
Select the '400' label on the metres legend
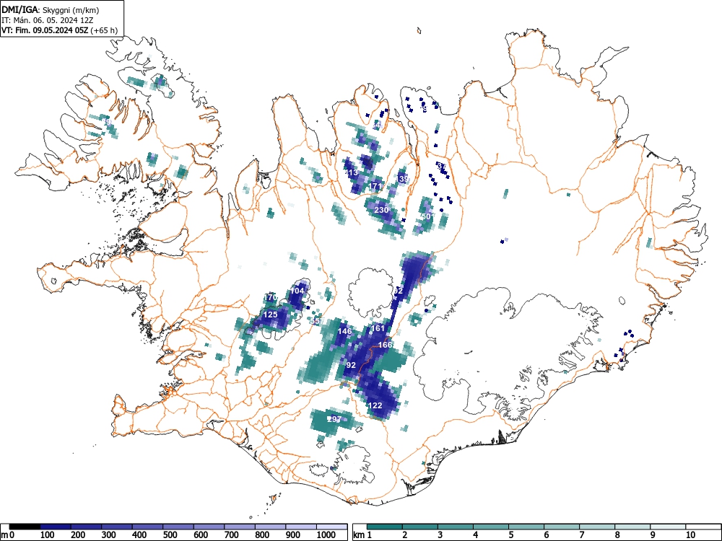pyautogui.click(x=139, y=535)
